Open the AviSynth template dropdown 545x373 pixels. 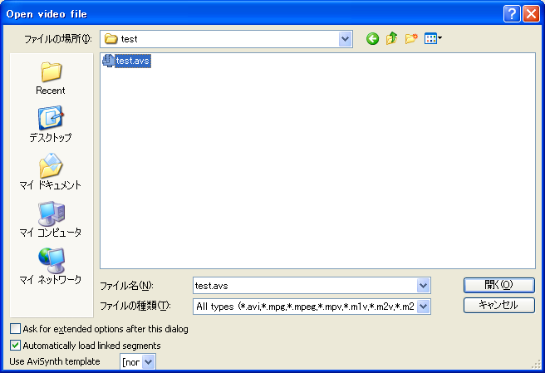[149, 361]
